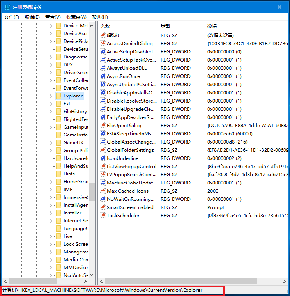The height and width of the screenshot is (296, 290).
Task: Select the Lock Scree key in tree
Action: pos(76,244)
